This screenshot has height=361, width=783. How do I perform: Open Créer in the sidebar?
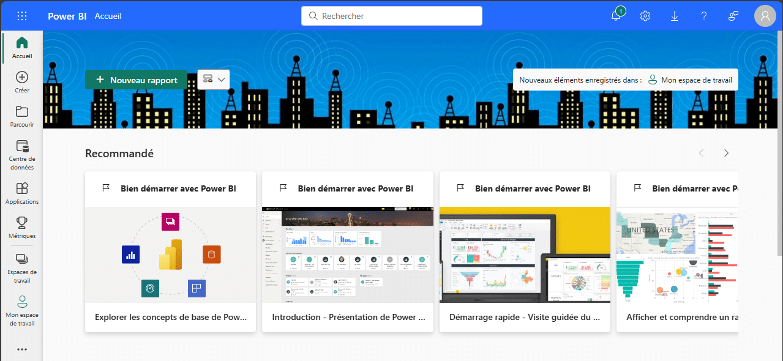(x=22, y=82)
